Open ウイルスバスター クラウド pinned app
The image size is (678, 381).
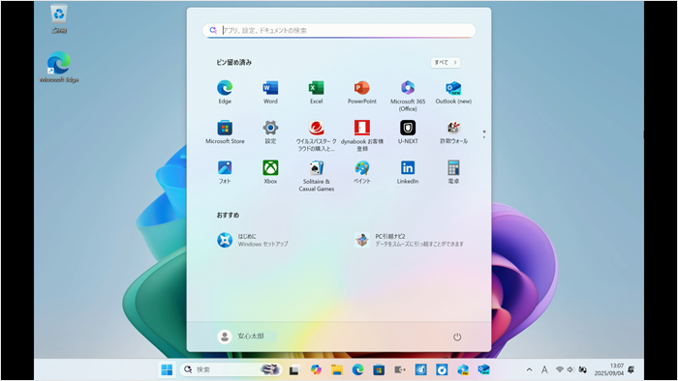pyautogui.click(x=316, y=135)
